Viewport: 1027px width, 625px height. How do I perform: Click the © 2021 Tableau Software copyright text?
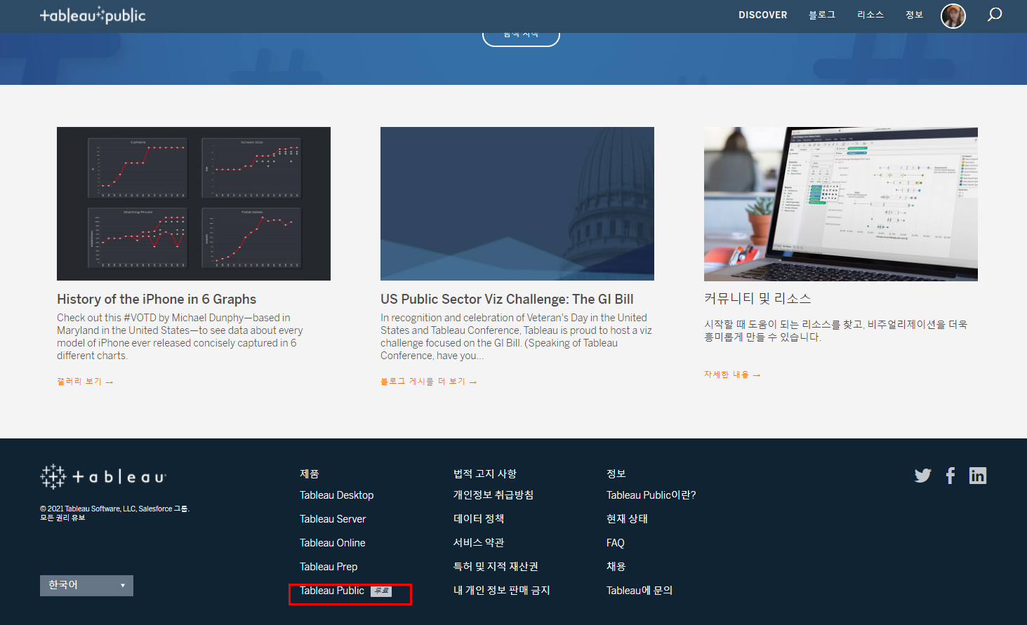tap(114, 513)
